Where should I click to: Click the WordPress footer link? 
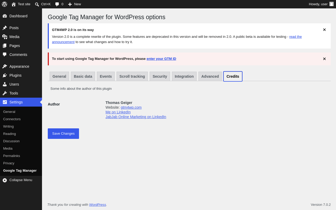98,204
